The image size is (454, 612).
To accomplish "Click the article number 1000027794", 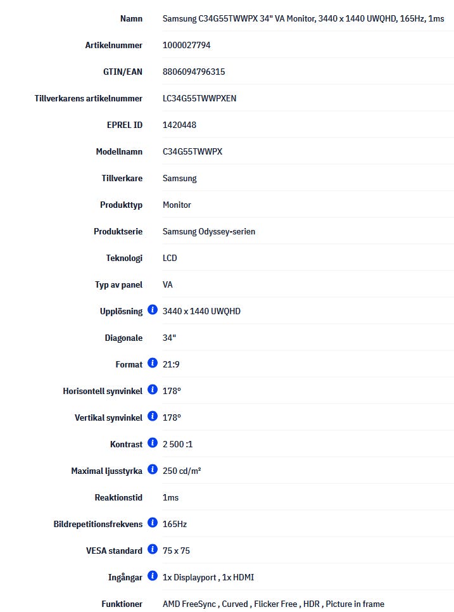I will pyautogui.click(x=186, y=45).
